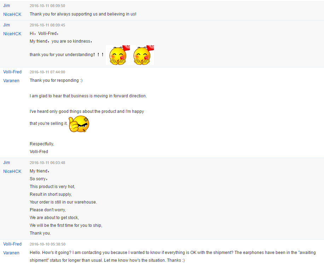
Task: Click NiceHCK name beside the 'My friend, So sorry' message
Action: coord(12,171)
